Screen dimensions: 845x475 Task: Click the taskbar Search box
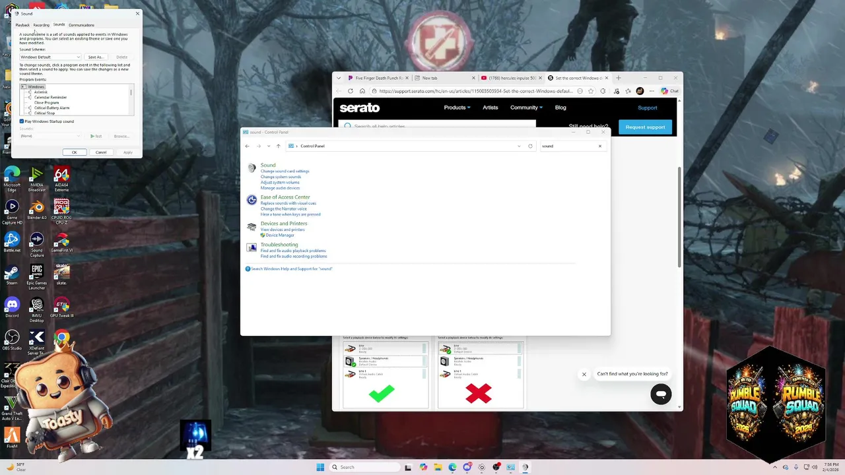[x=364, y=467]
